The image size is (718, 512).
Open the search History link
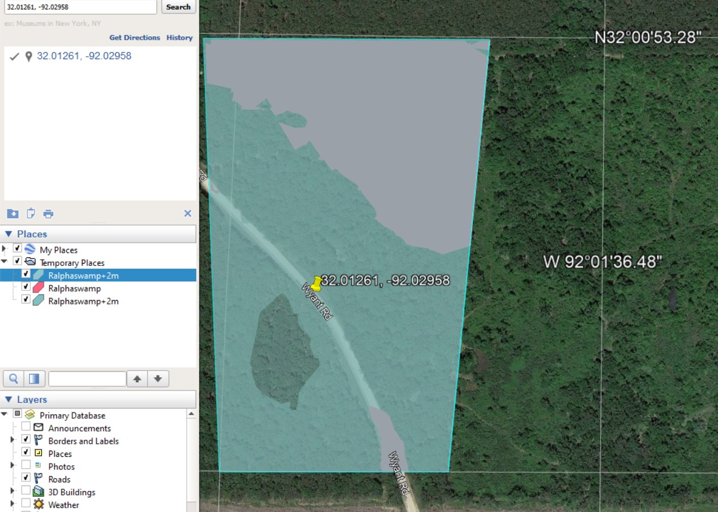(x=180, y=38)
